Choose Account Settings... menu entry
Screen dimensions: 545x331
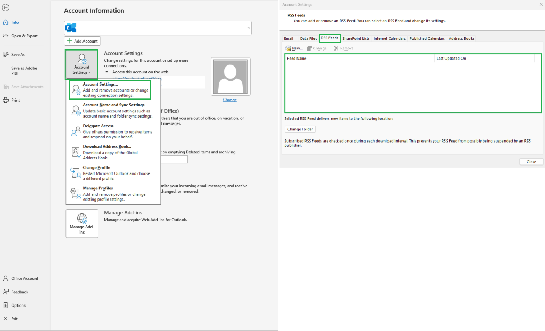[110, 90]
